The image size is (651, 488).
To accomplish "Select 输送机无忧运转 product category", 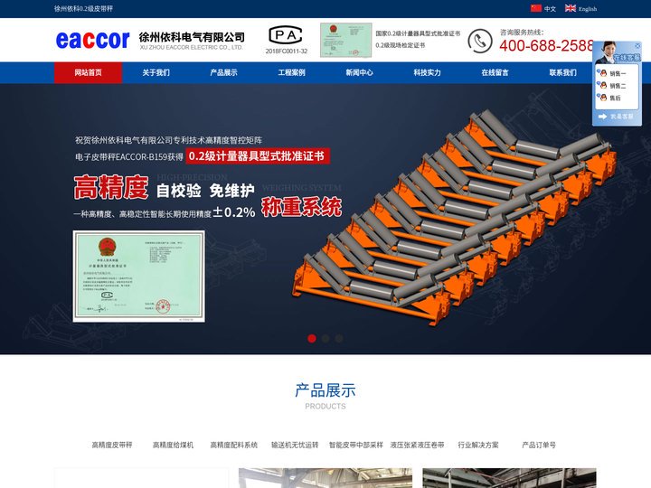I will point(295,445).
